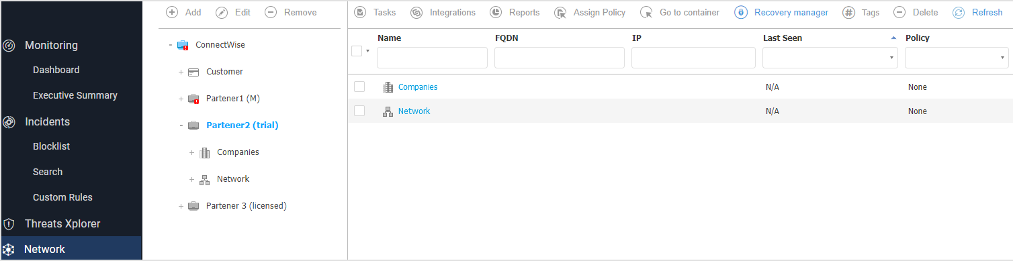
Task: Expand the Partener1 (M) tree node
Action: tap(181, 99)
